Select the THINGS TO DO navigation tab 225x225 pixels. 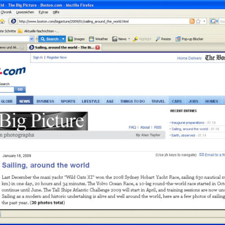pos(133,101)
